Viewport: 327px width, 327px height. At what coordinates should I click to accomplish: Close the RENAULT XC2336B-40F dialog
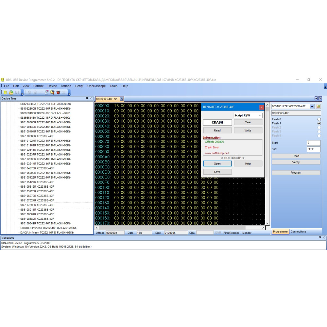tap(261, 107)
